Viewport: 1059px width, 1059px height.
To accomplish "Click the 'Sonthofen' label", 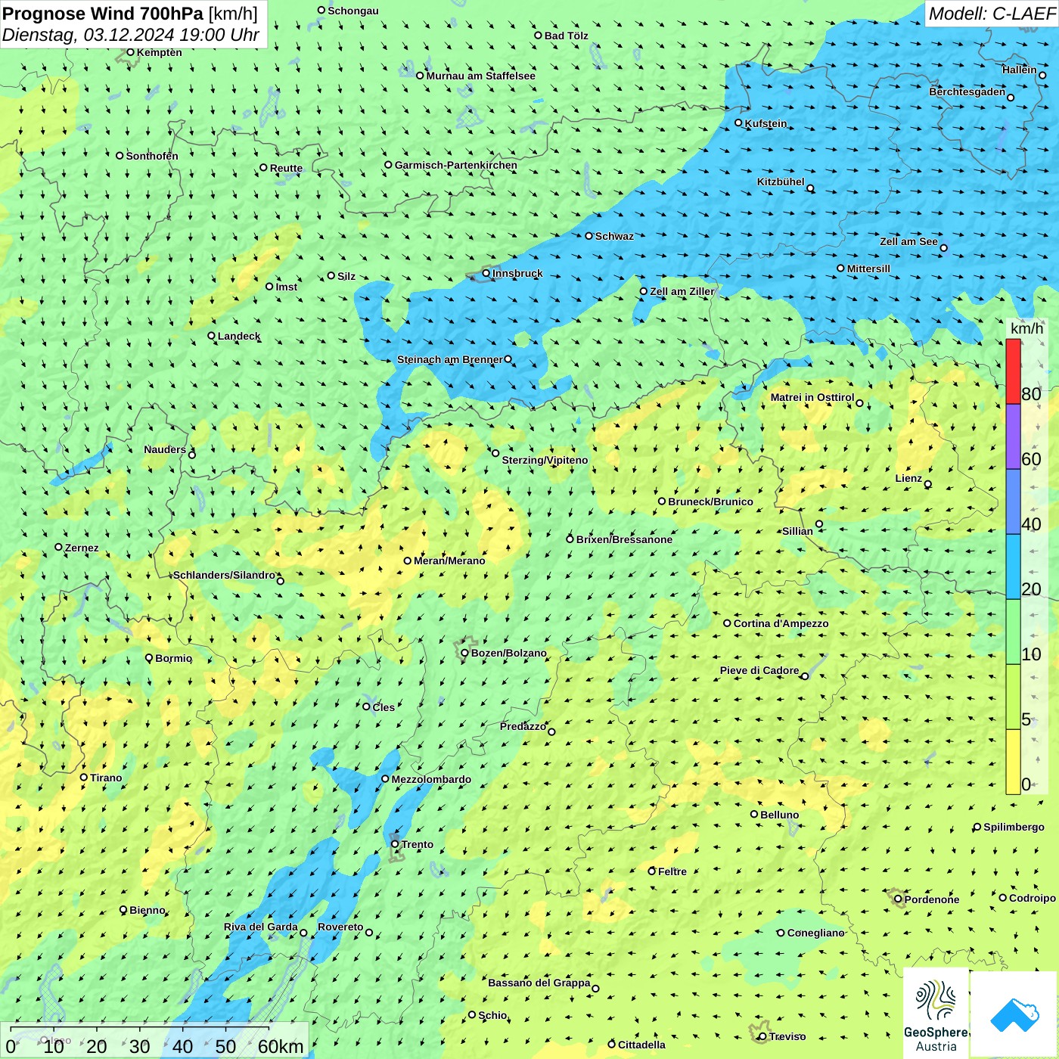I will pos(152,156).
